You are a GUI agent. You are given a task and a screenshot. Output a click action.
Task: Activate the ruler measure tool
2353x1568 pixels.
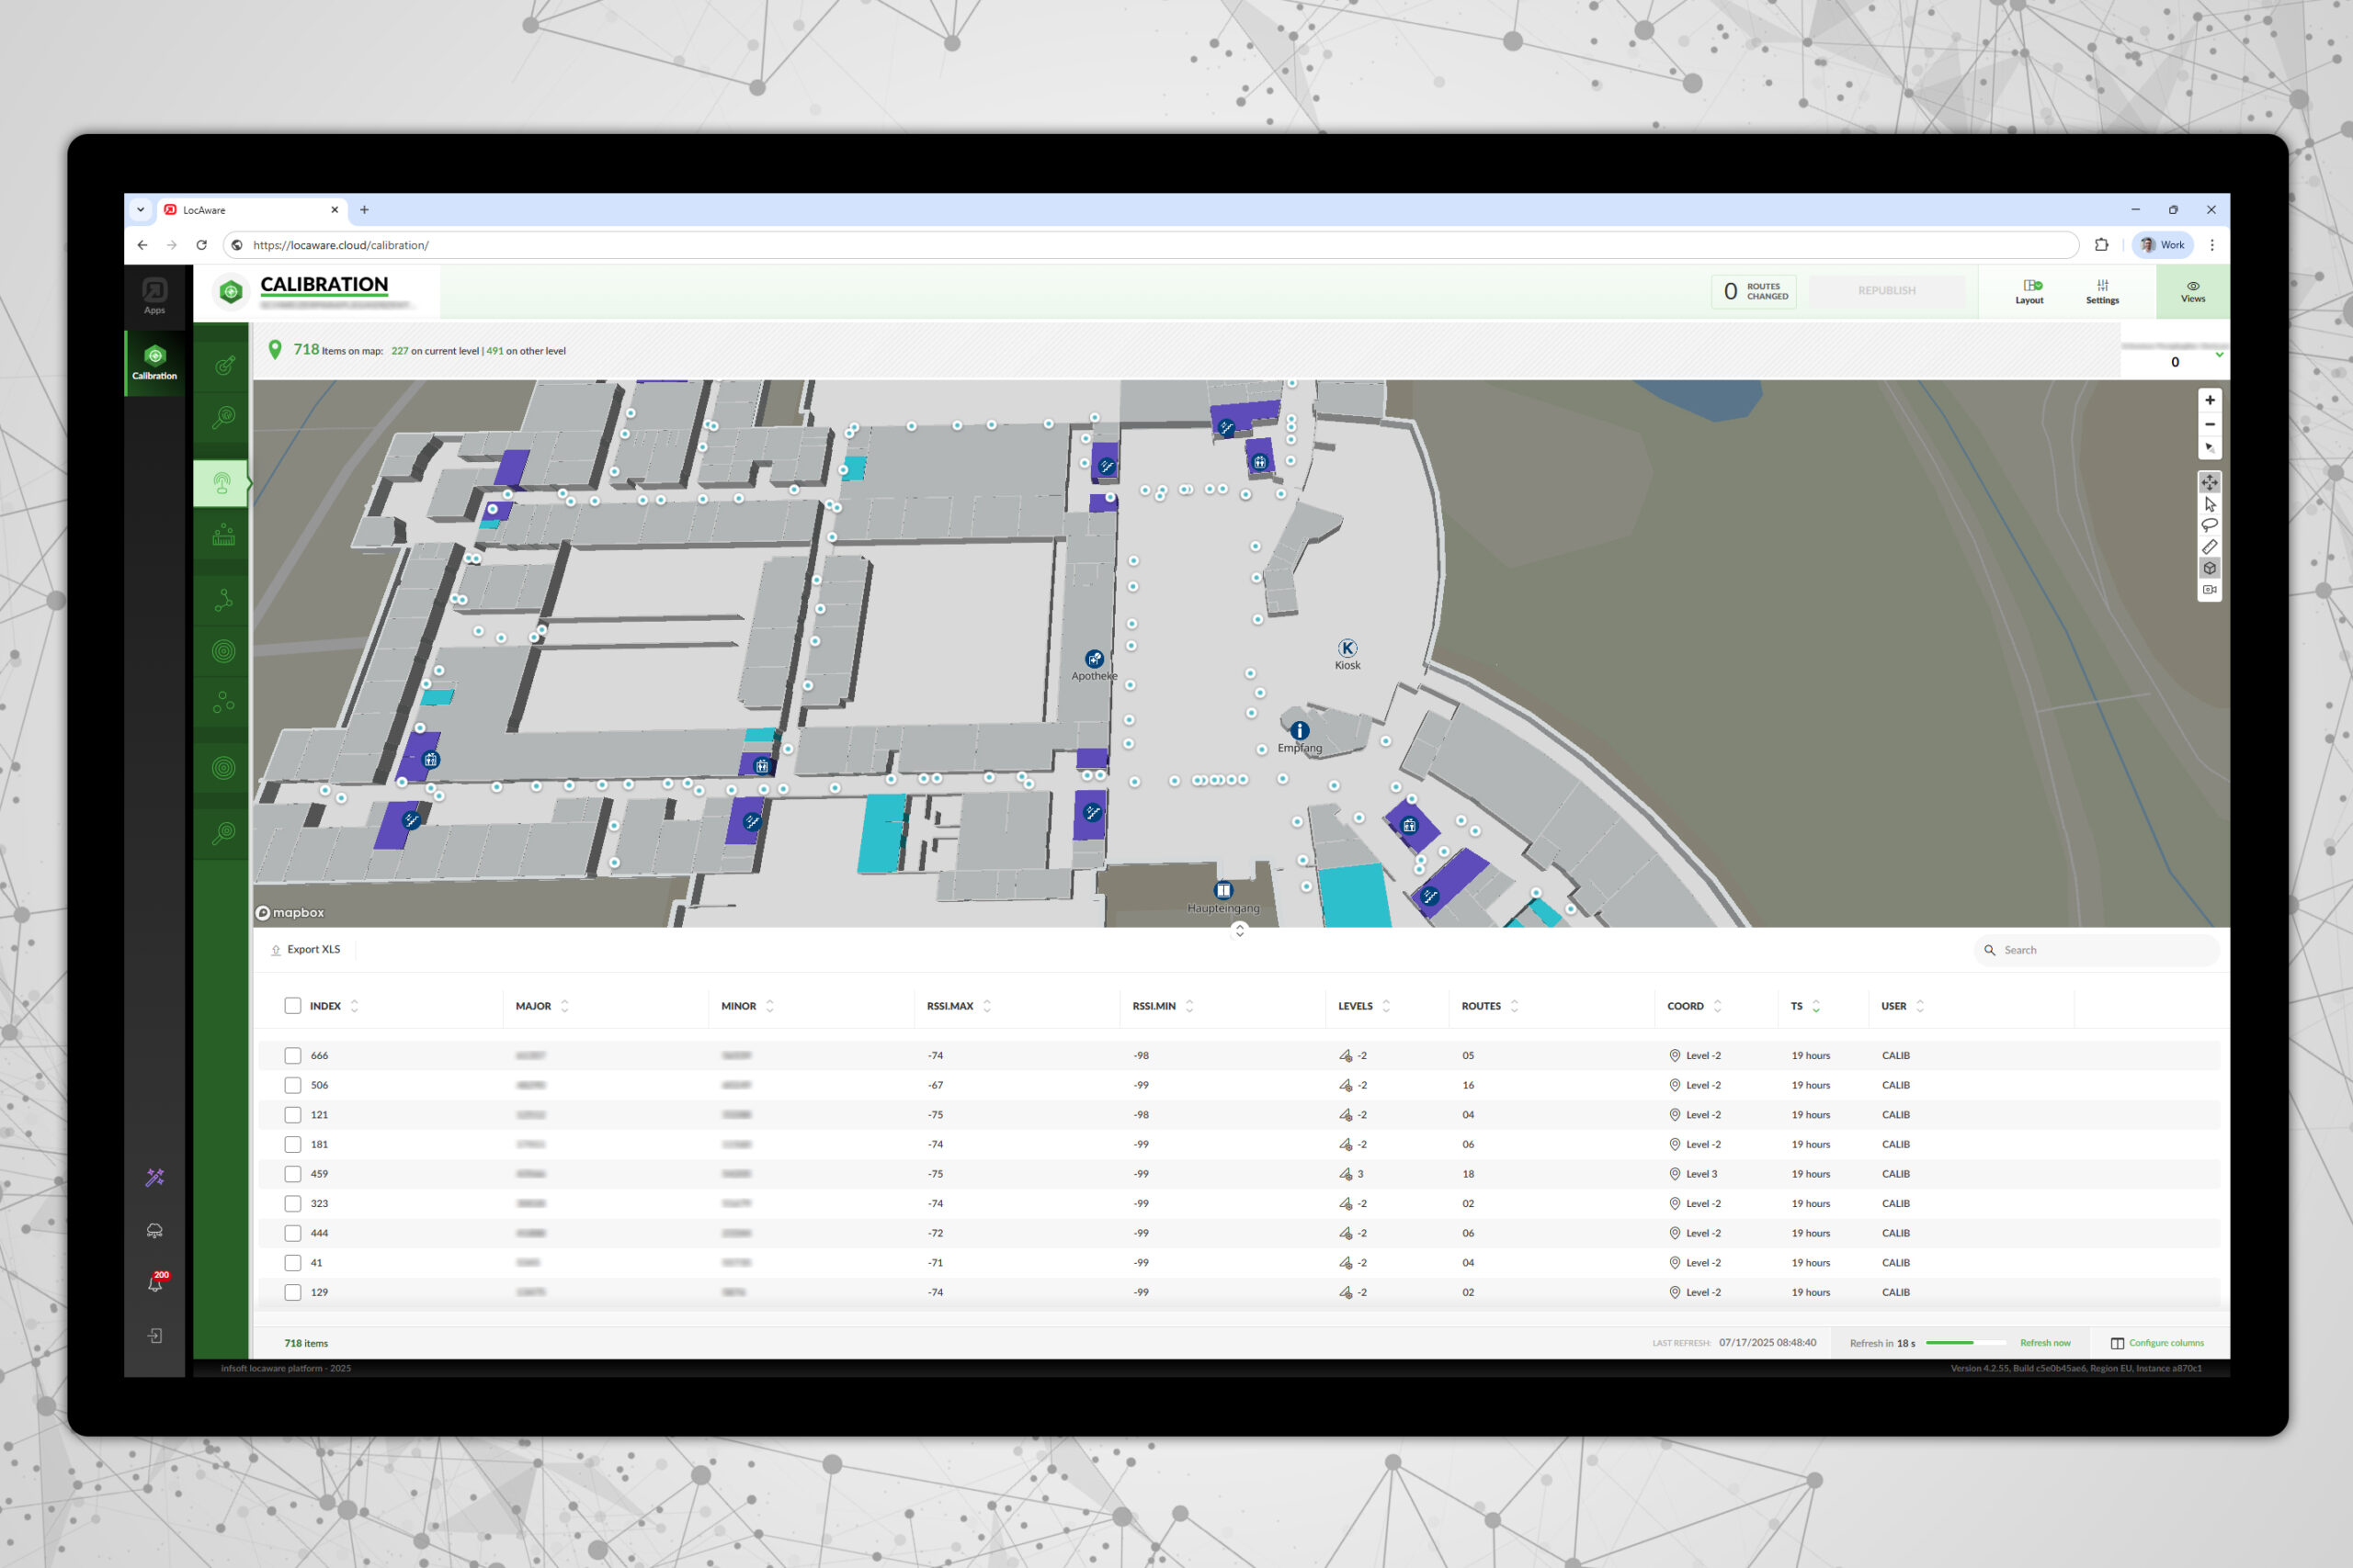(x=2209, y=547)
